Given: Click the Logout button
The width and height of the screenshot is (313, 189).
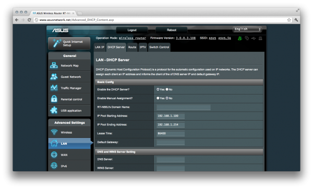Looking at the screenshot, I should click(x=132, y=30).
